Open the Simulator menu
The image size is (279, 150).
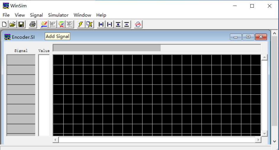pos(58,15)
